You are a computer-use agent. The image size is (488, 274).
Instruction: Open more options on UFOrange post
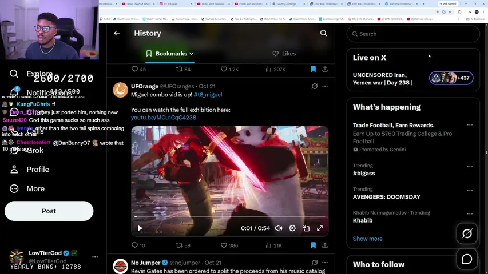click(x=325, y=86)
